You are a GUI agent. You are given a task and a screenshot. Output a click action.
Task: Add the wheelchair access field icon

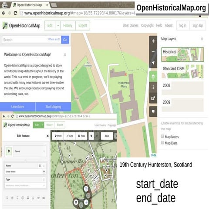(x=33, y=198)
